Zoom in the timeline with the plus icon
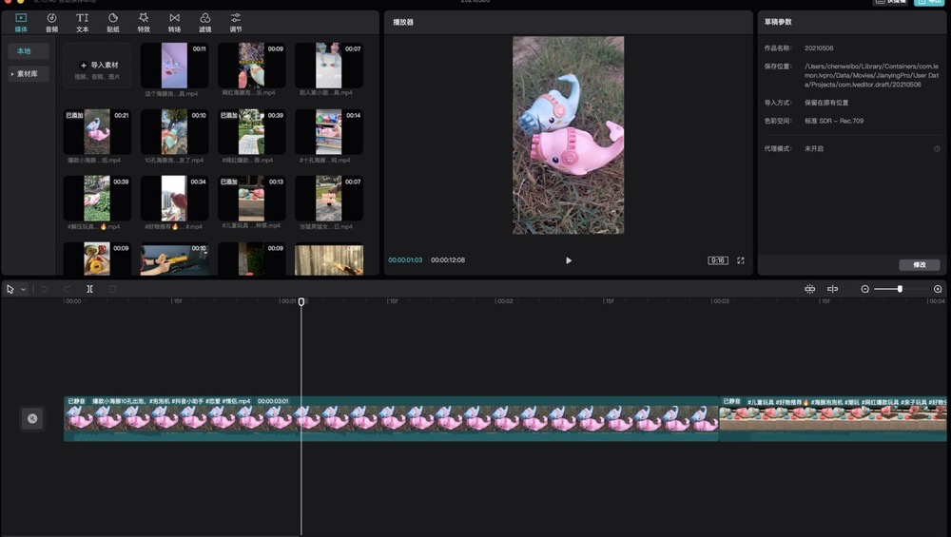Screen dimensions: 951x537 pyautogui.click(x=938, y=289)
